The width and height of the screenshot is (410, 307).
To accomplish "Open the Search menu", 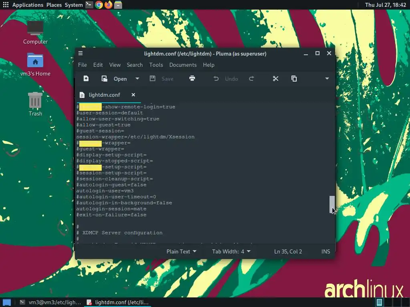I will point(135,65).
